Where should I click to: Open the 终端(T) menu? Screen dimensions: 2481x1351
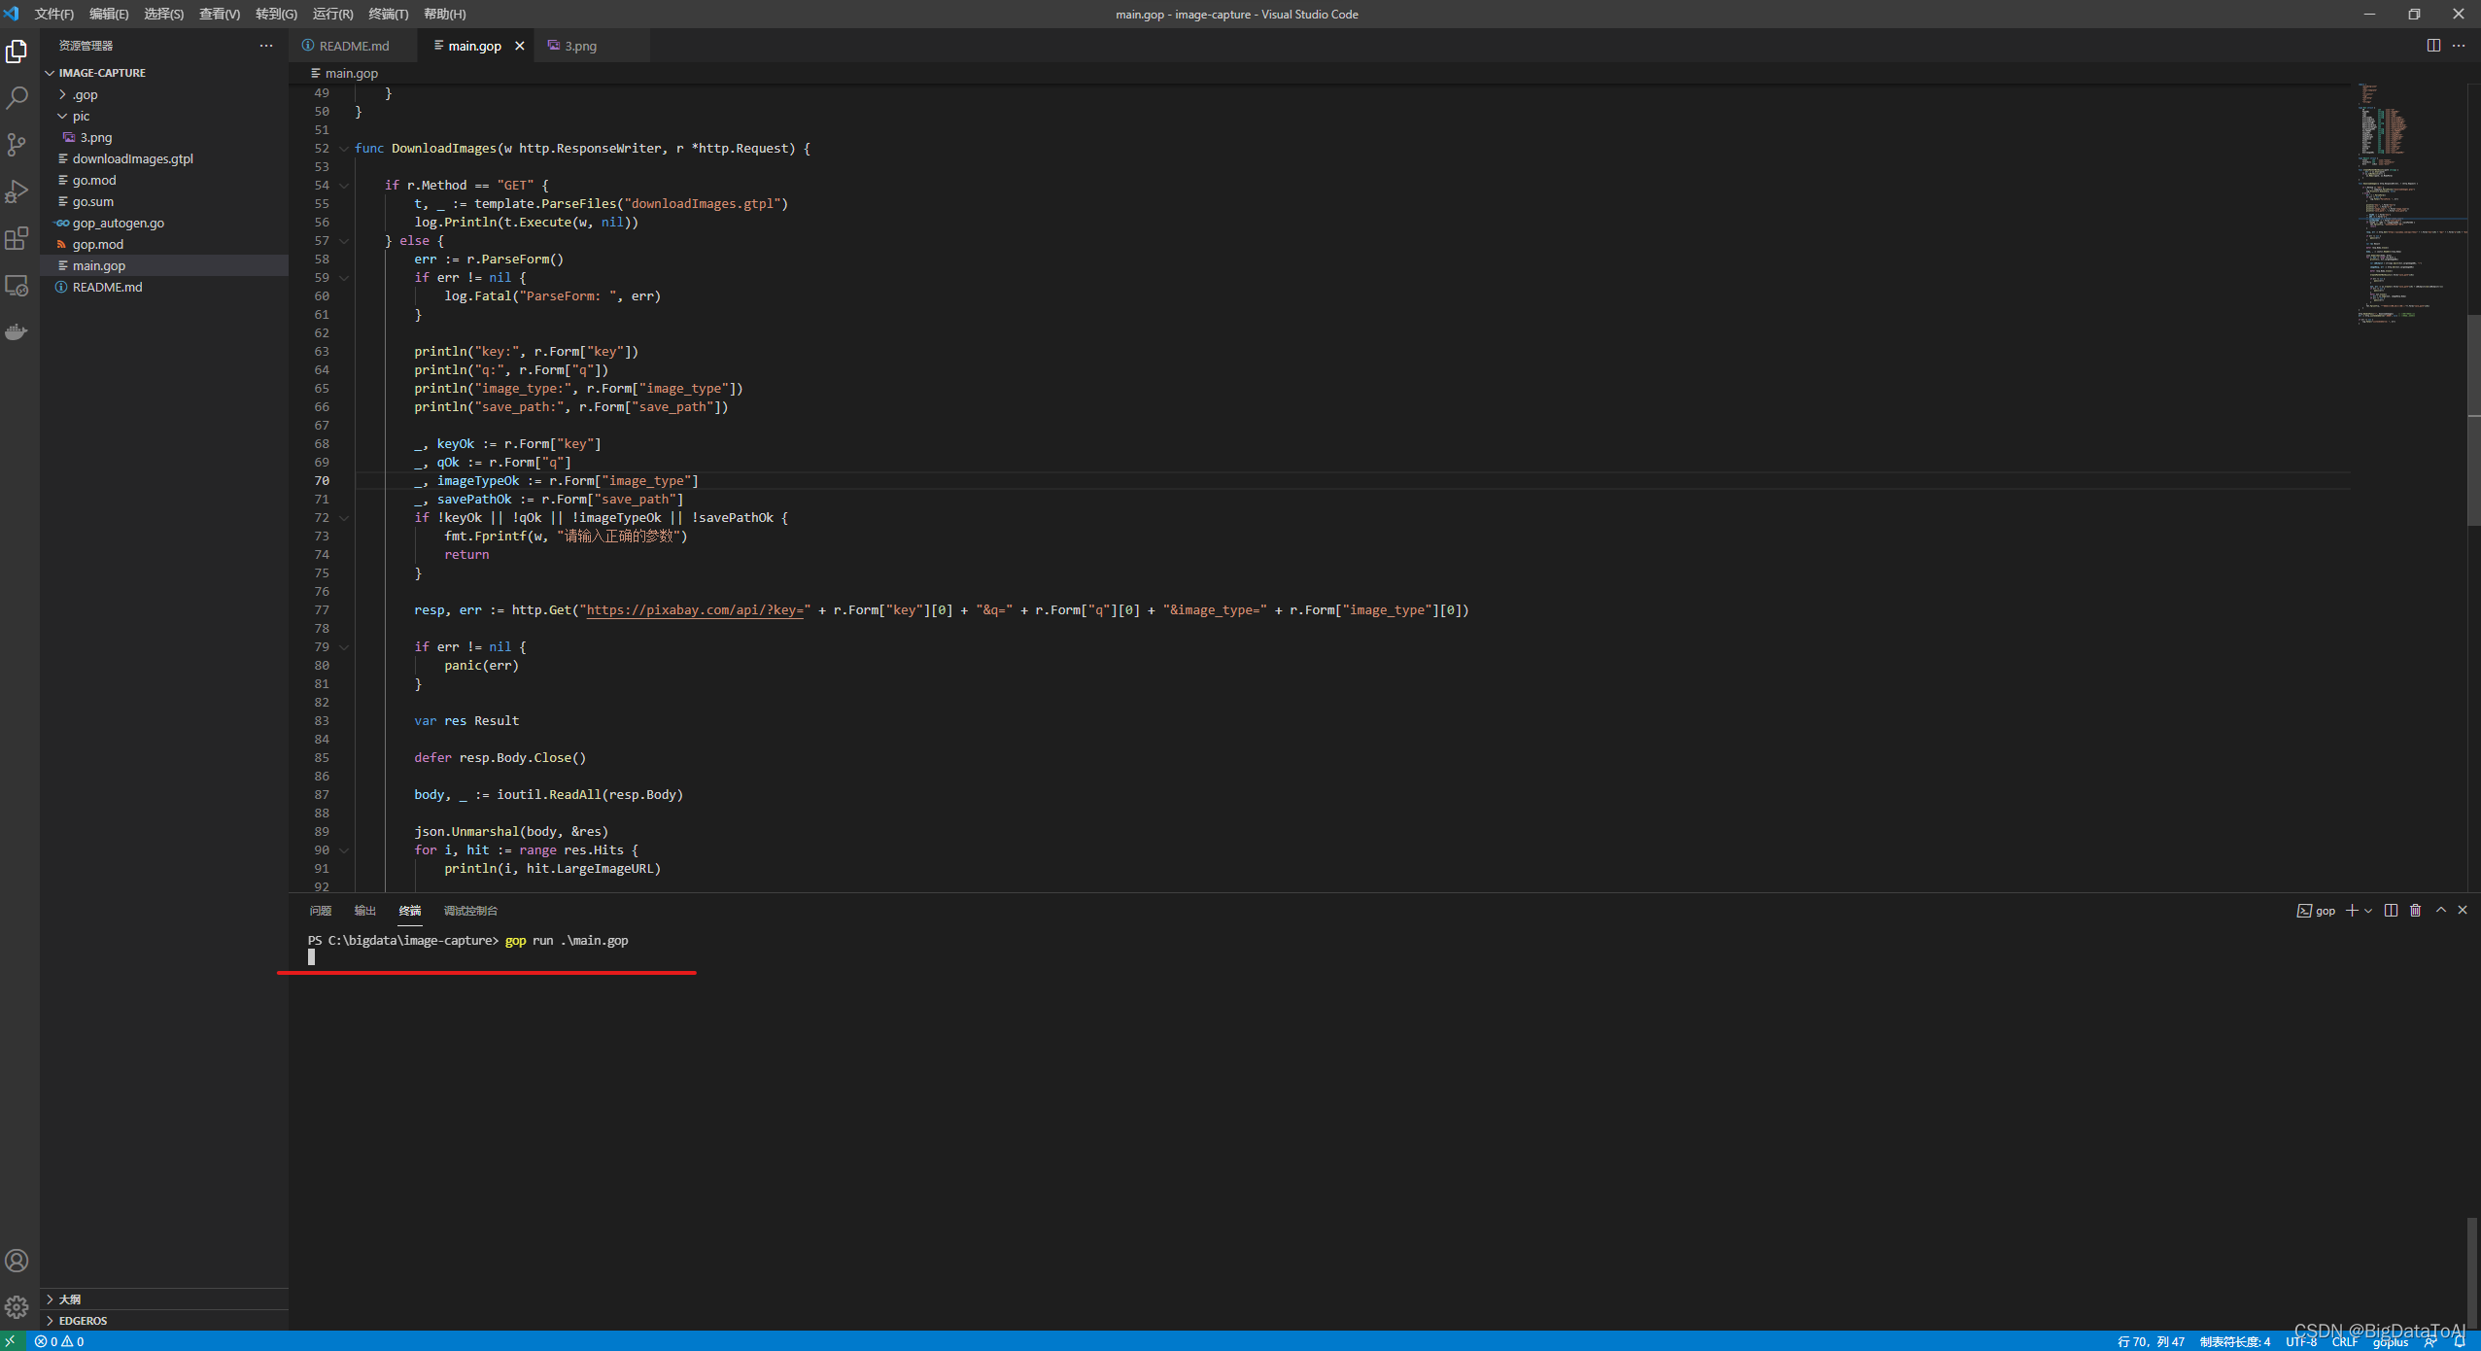point(389,14)
